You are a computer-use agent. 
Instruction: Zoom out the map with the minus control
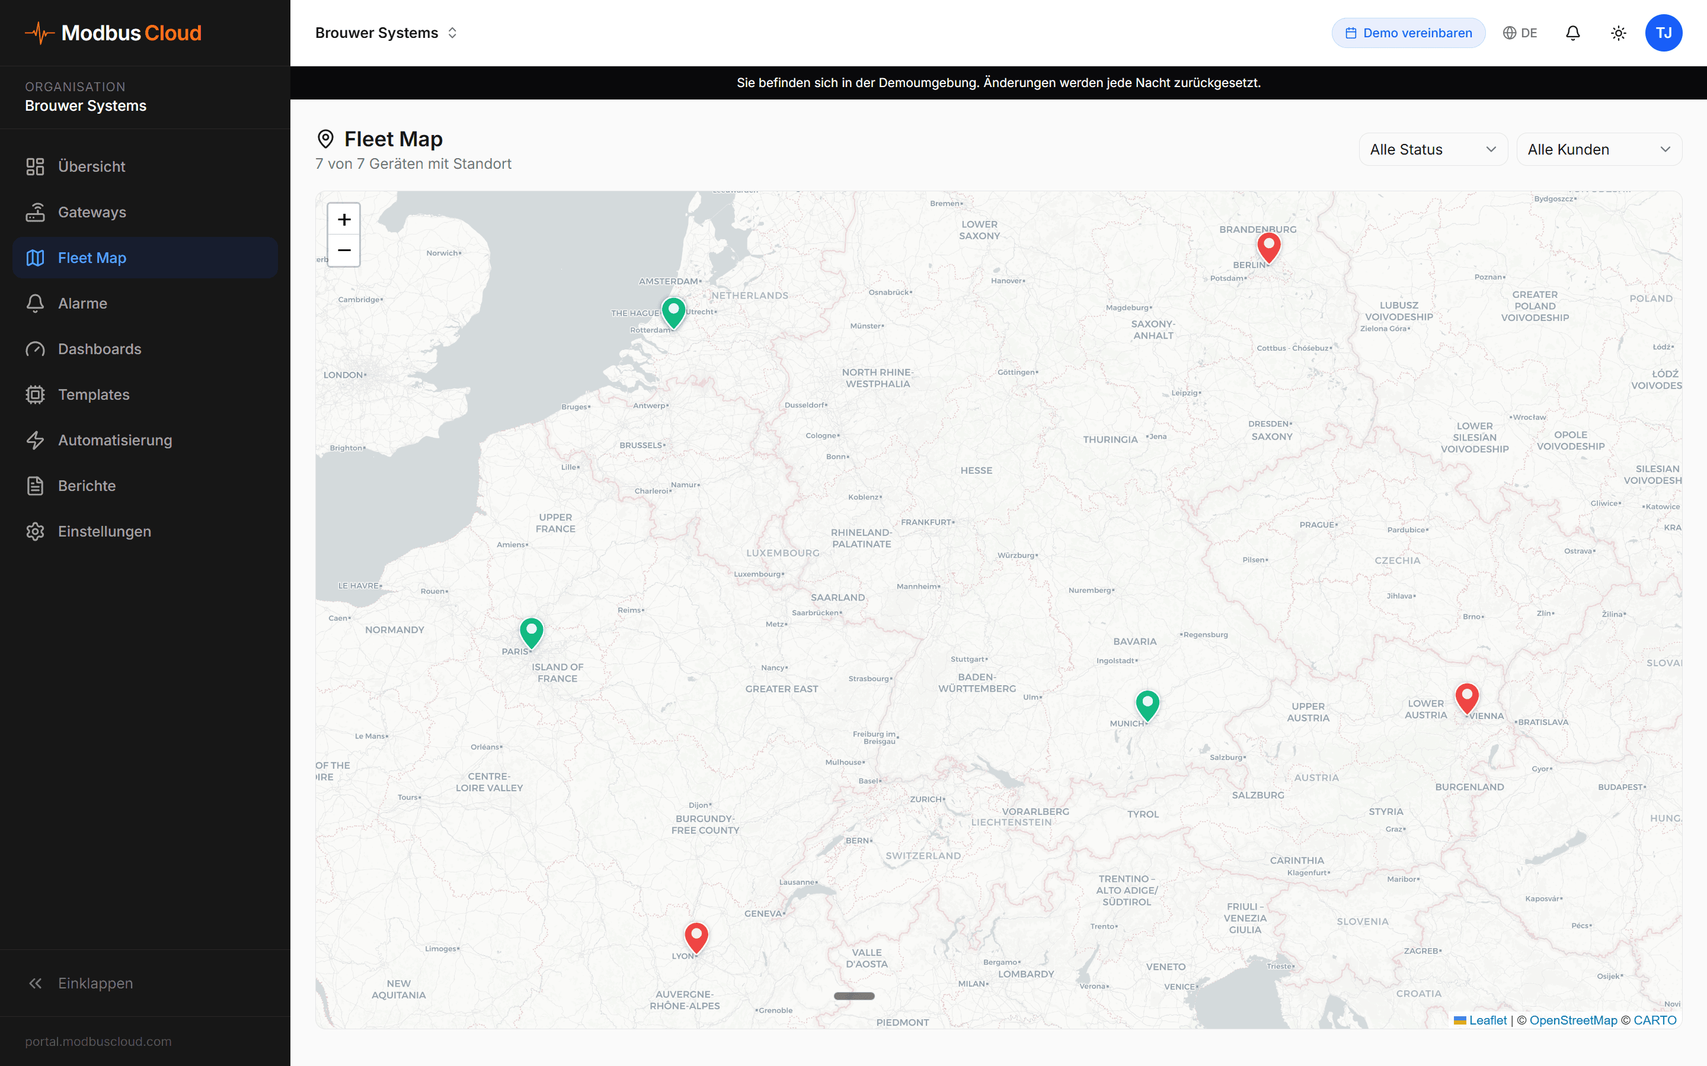[x=344, y=251]
